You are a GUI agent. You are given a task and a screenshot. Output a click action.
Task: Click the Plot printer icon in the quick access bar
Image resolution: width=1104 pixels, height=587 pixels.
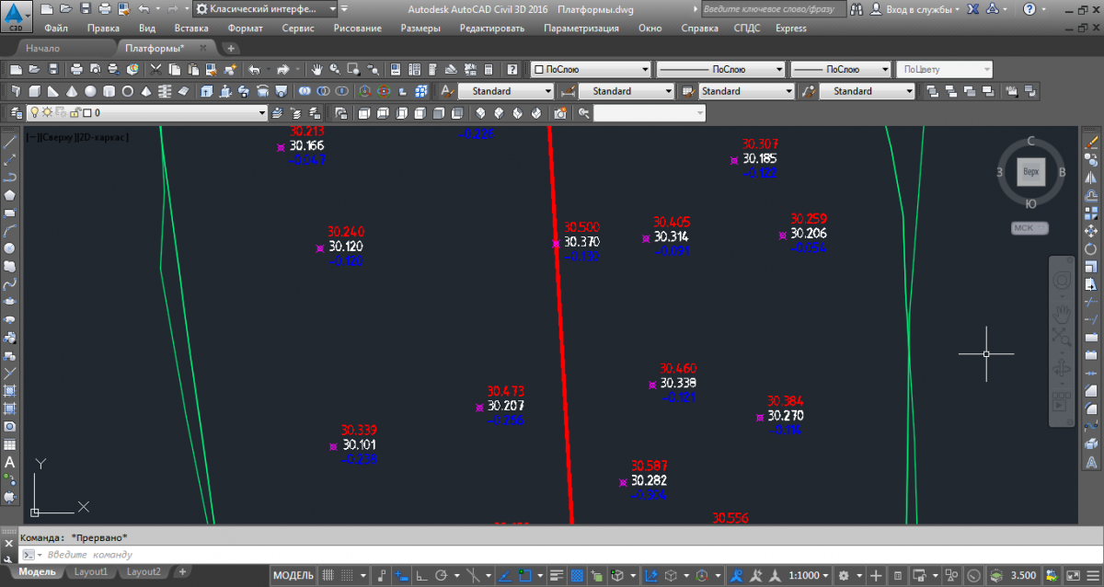pyautogui.click(x=104, y=9)
